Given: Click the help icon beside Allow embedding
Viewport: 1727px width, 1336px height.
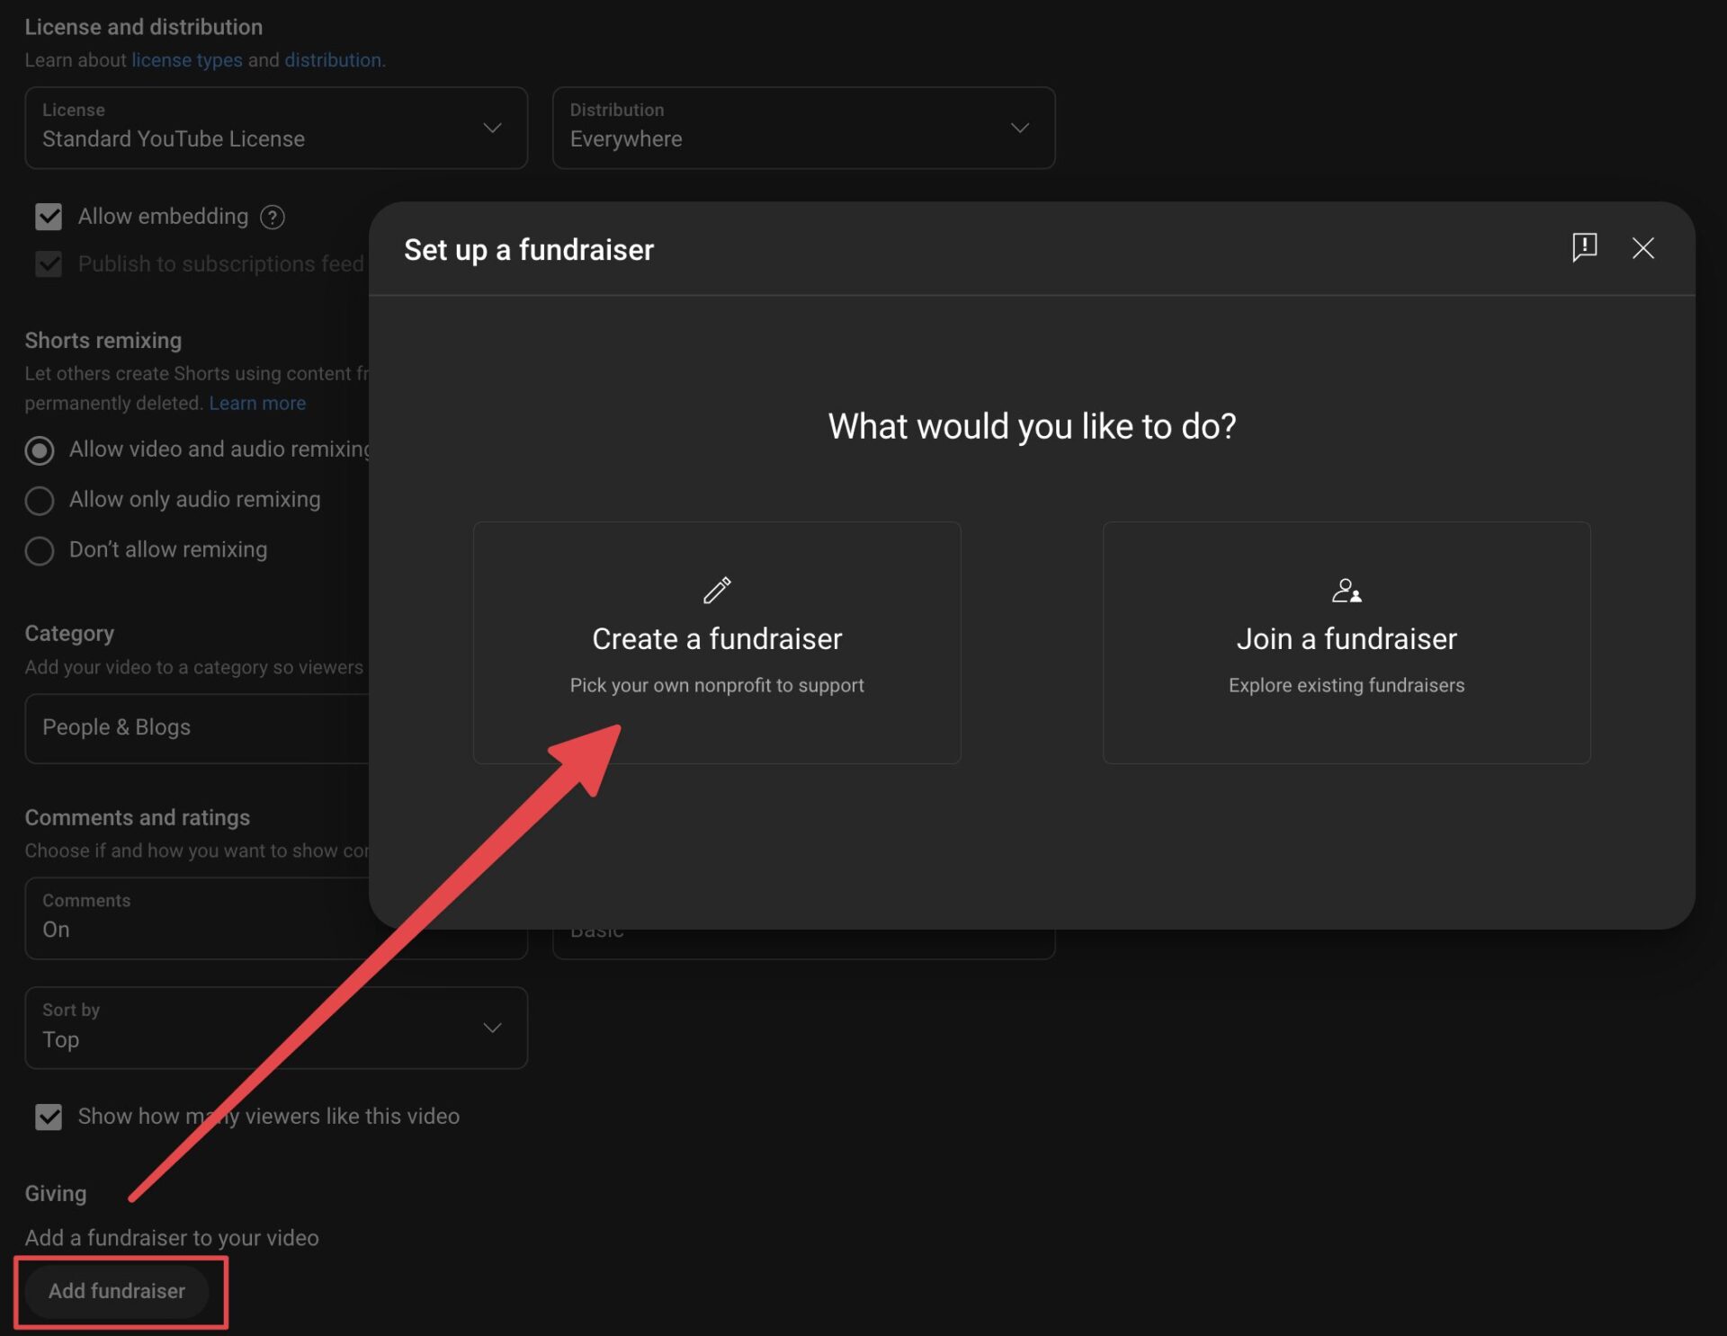Looking at the screenshot, I should pos(273,218).
